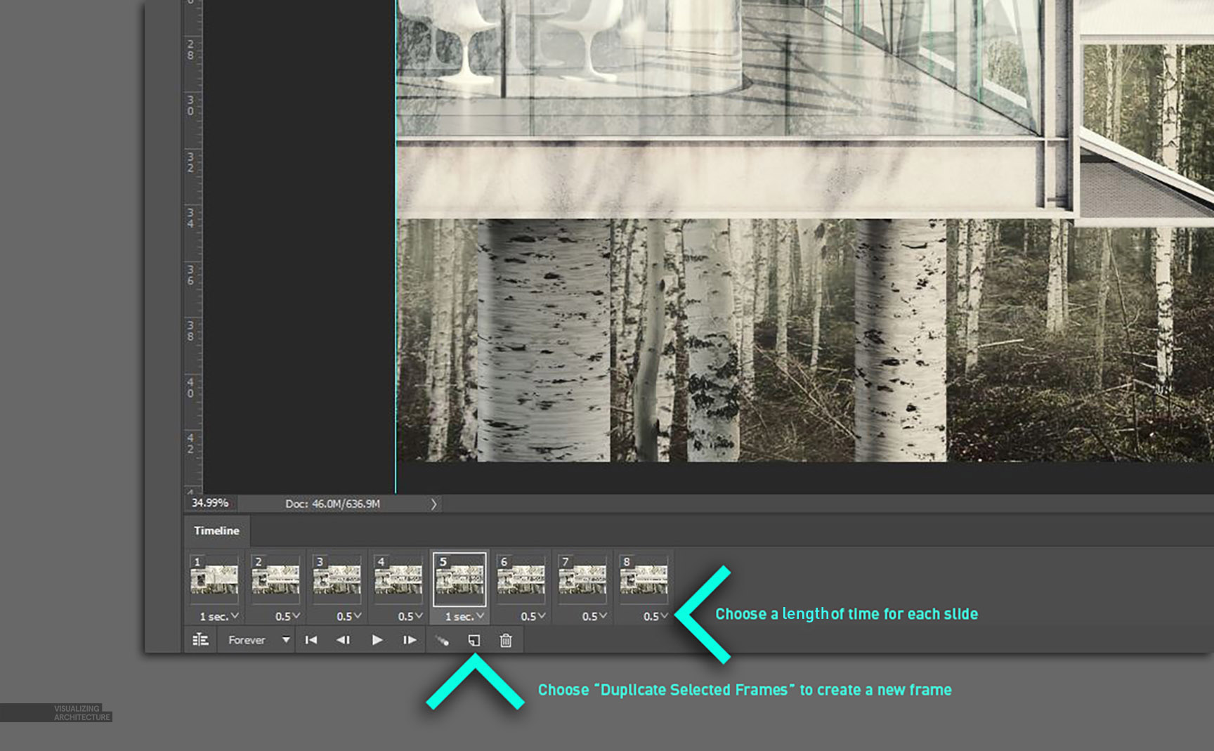Screen dimensions: 1214x751
Task: Click the convert to video timeline icon
Action: (x=200, y=640)
